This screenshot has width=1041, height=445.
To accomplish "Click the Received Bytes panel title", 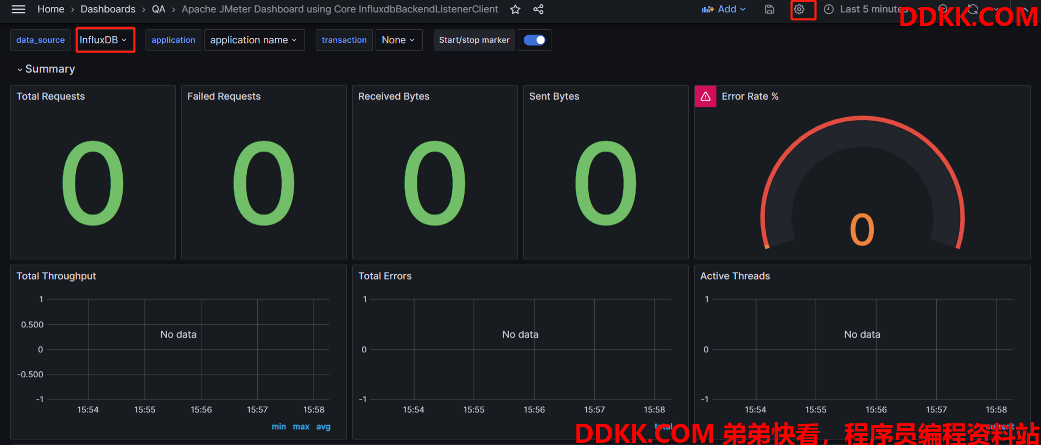I will click(393, 96).
